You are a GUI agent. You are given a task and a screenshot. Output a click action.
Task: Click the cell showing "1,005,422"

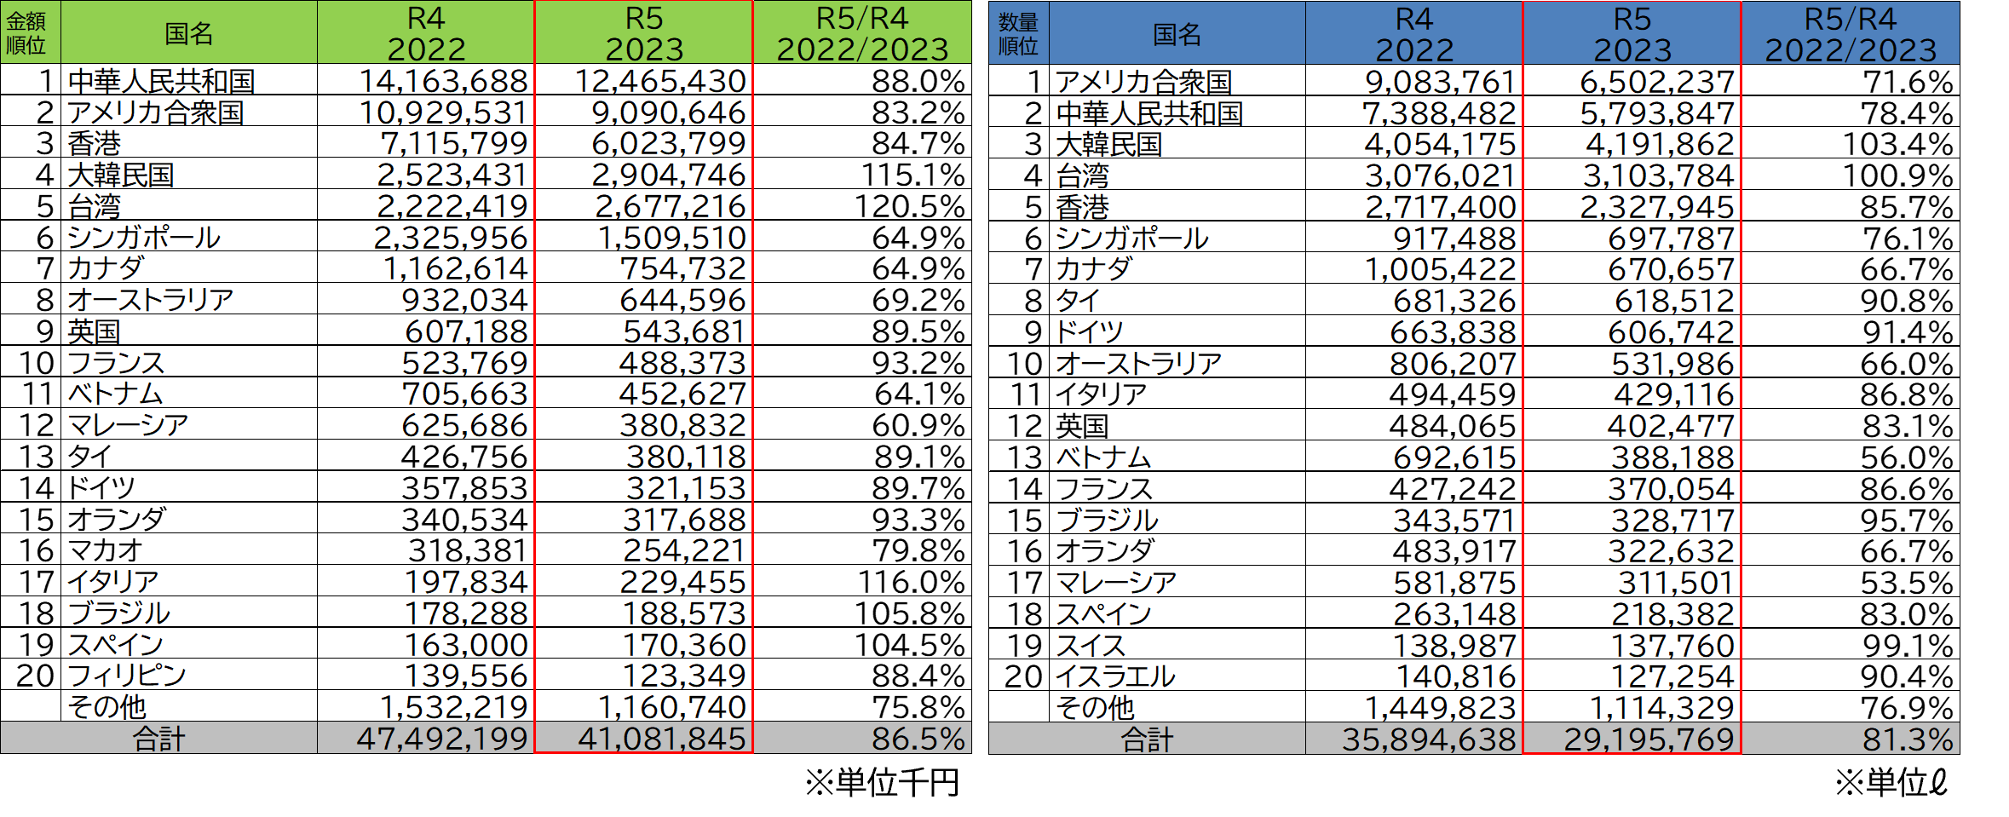click(x=1414, y=268)
